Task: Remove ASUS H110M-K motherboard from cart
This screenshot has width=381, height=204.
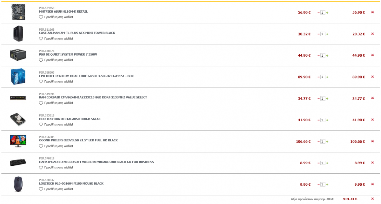Action: click(x=372, y=12)
